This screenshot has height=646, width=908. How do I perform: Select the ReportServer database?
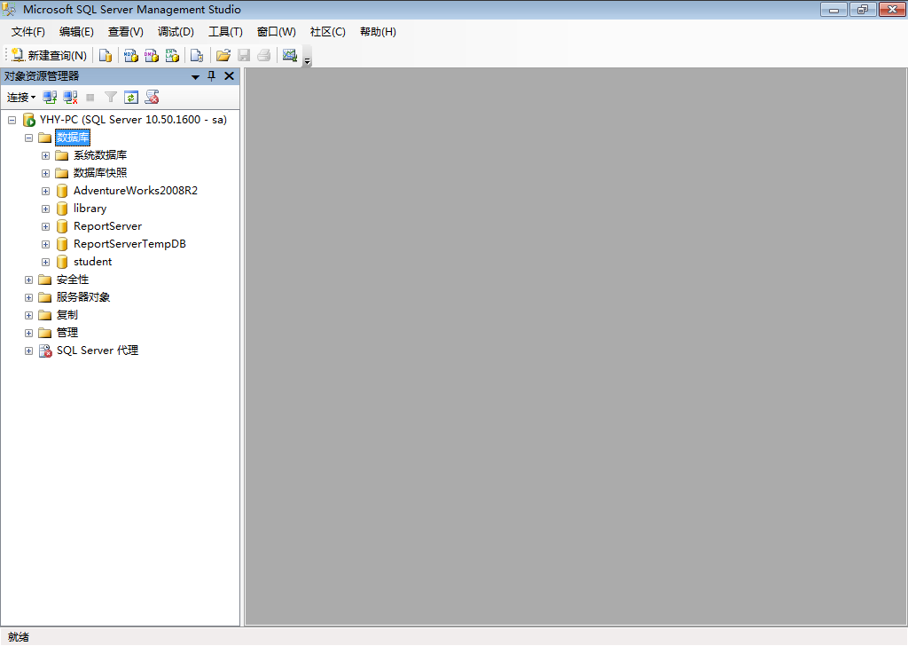coord(107,226)
